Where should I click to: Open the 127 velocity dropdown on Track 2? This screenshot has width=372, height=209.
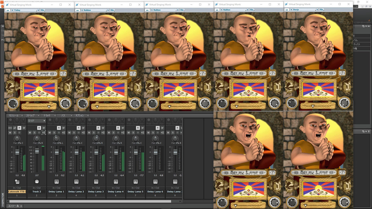click(x=37, y=121)
